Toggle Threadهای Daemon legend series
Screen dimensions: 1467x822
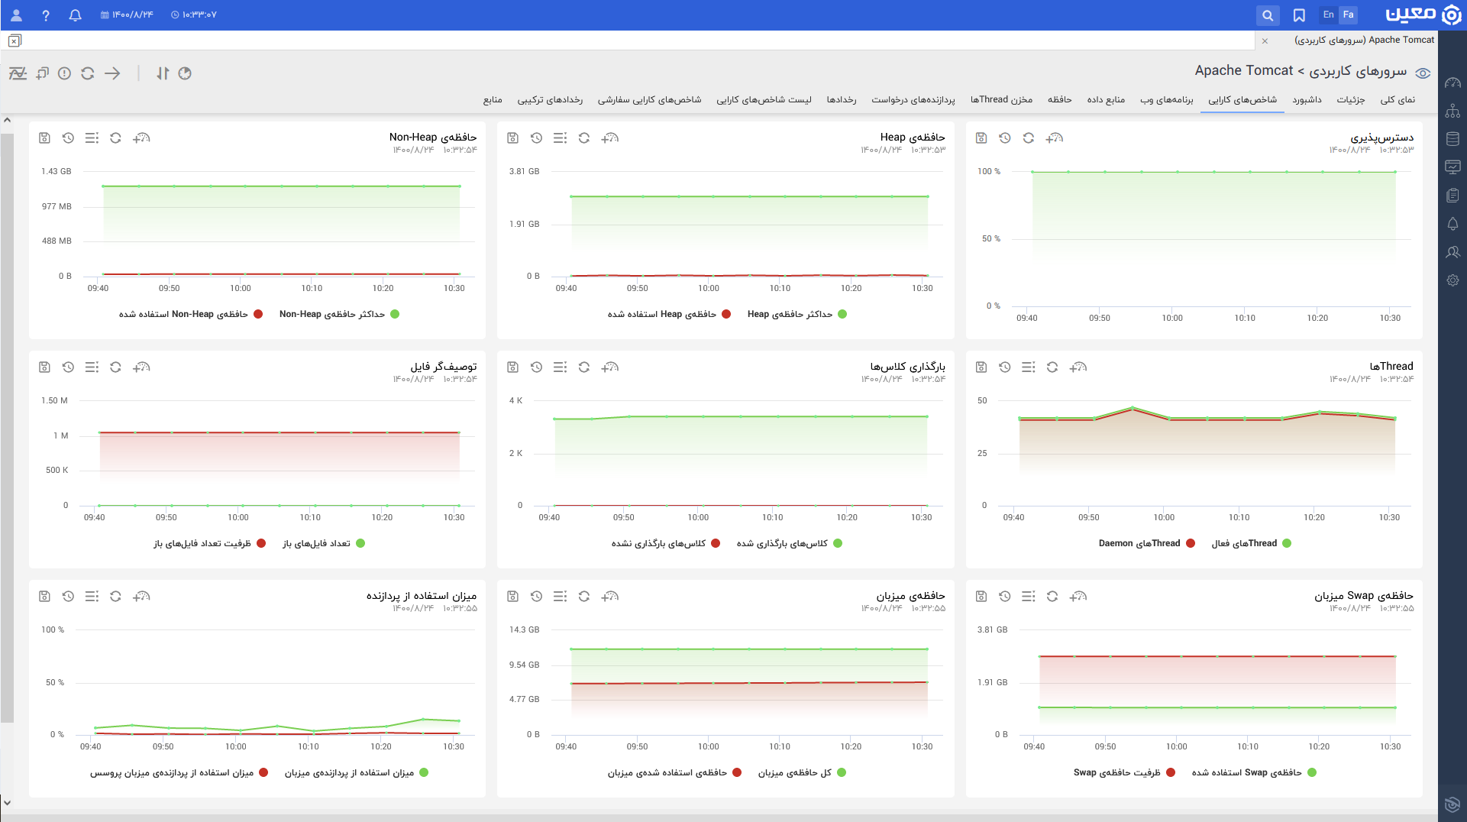tap(1146, 543)
